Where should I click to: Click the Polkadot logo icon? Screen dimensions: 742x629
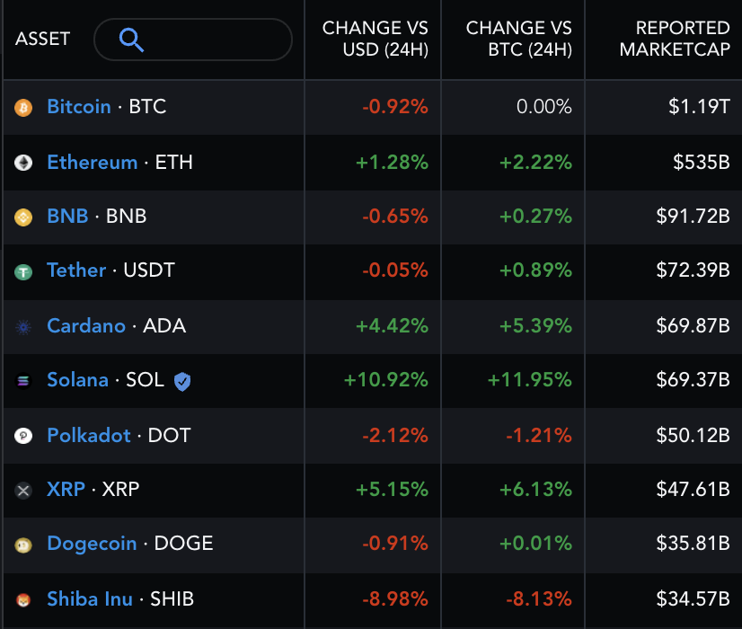[23, 436]
